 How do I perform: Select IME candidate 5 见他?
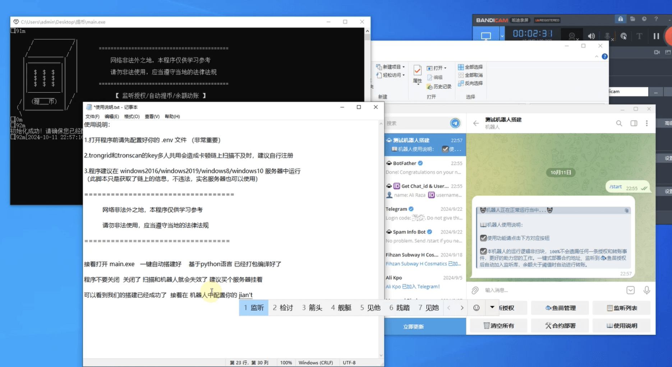370,308
